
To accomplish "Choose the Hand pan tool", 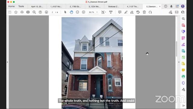I will [x=71, y=12].
